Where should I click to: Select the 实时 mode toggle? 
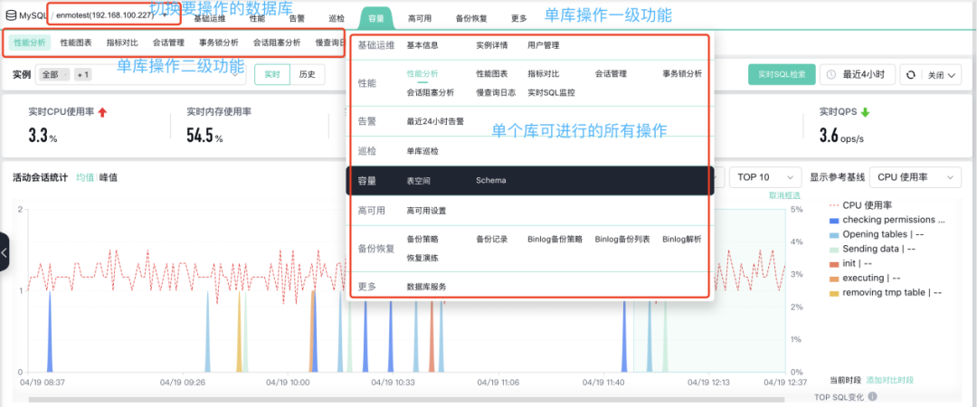point(271,75)
